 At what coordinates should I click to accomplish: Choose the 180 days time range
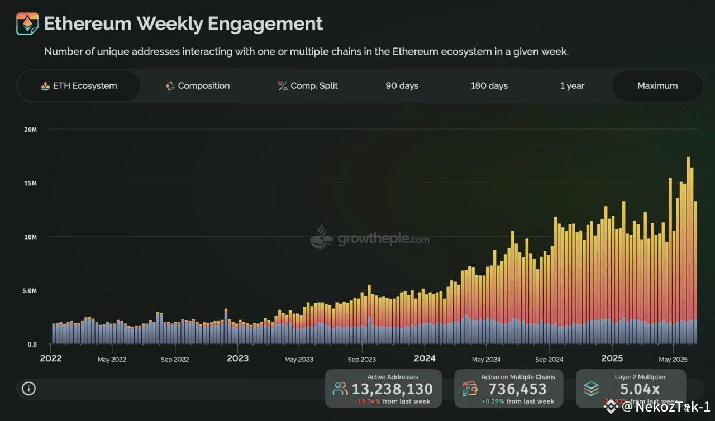point(489,86)
